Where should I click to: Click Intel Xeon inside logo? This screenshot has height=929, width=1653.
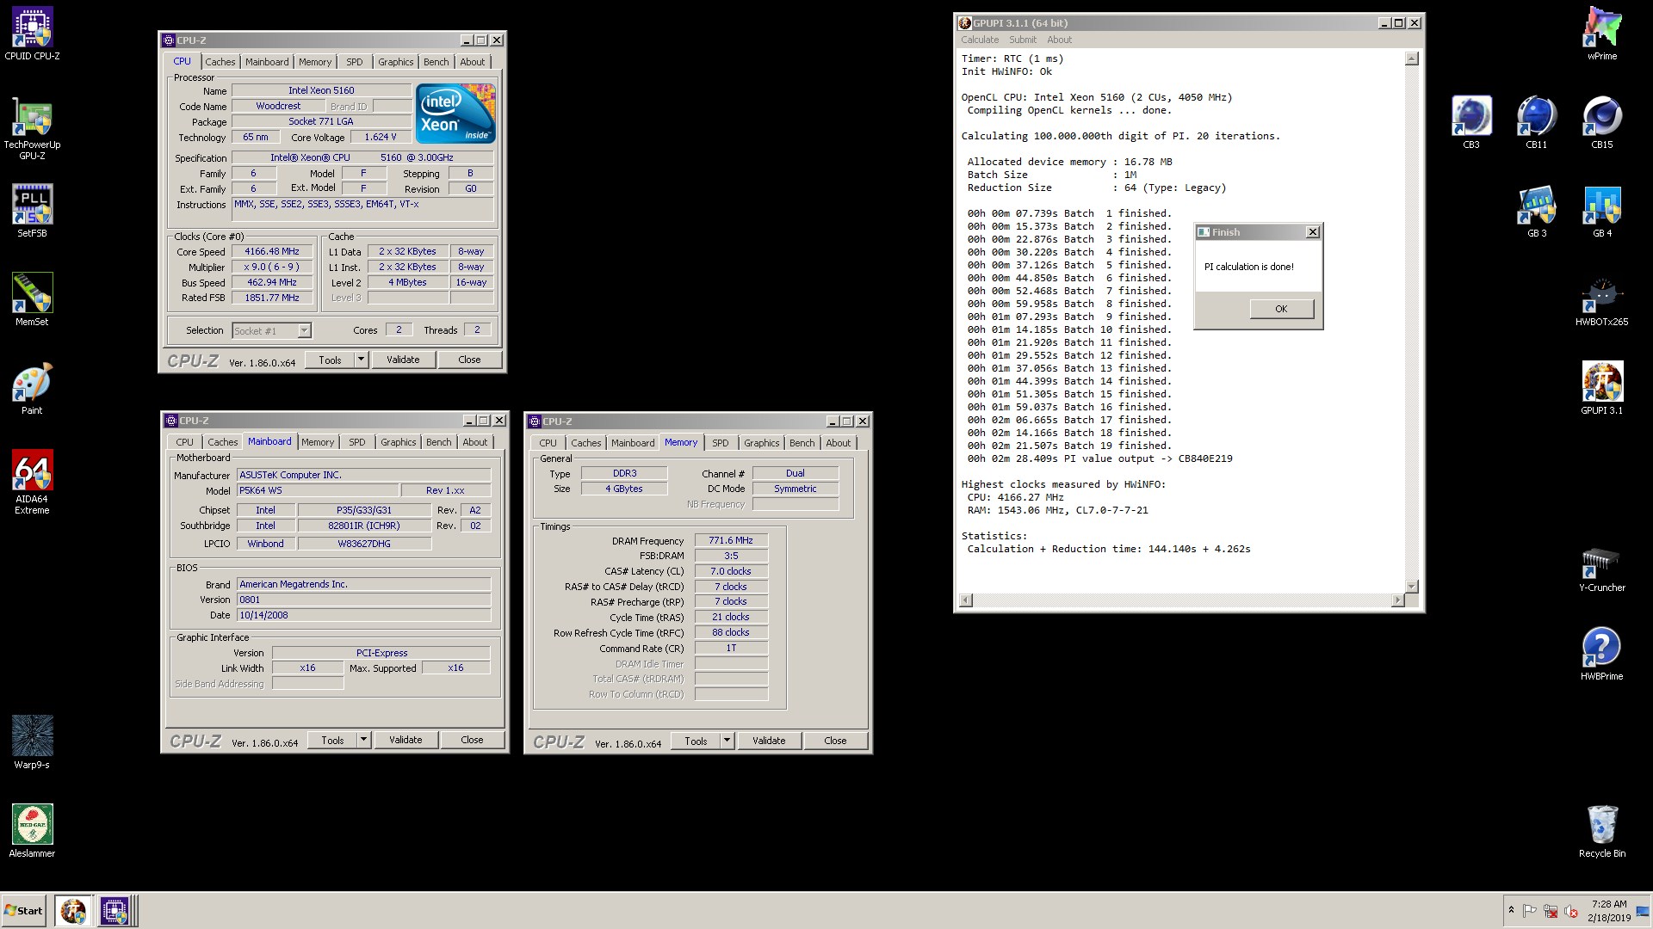click(455, 114)
